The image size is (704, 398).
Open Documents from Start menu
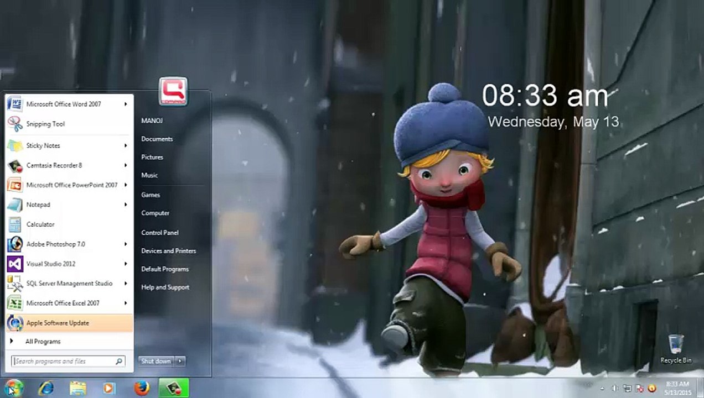[x=157, y=139]
